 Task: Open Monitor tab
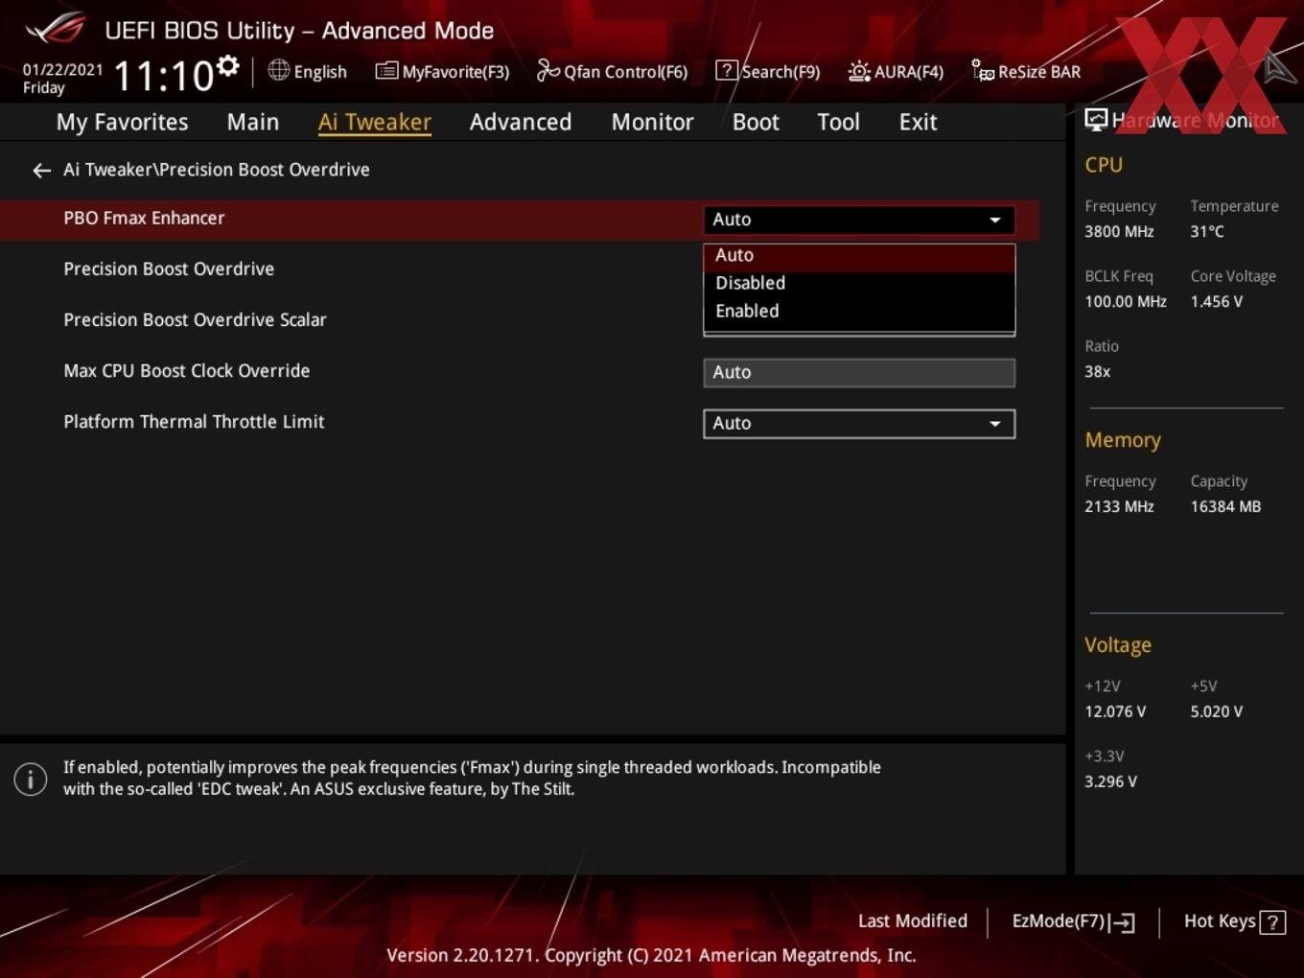point(652,123)
